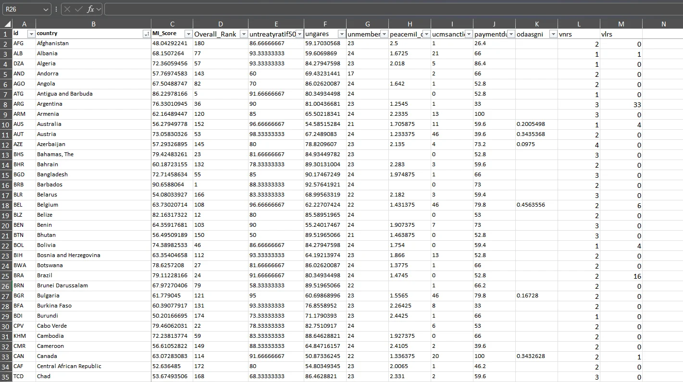Expand the ungares column filter arrow
Image resolution: width=683 pixels, height=382 pixels.
pos(341,34)
